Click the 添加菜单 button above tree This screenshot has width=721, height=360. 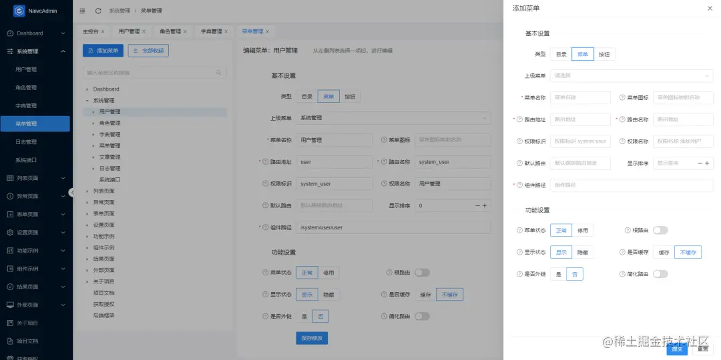click(x=103, y=51)
